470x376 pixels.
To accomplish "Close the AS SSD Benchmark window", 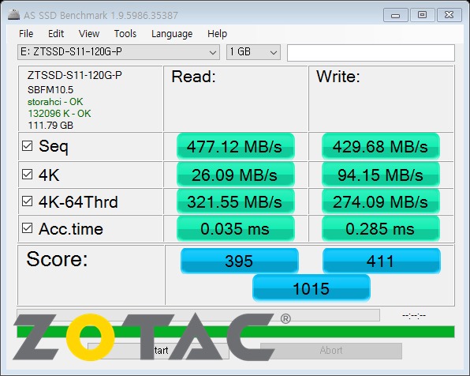I will point(449,15).
